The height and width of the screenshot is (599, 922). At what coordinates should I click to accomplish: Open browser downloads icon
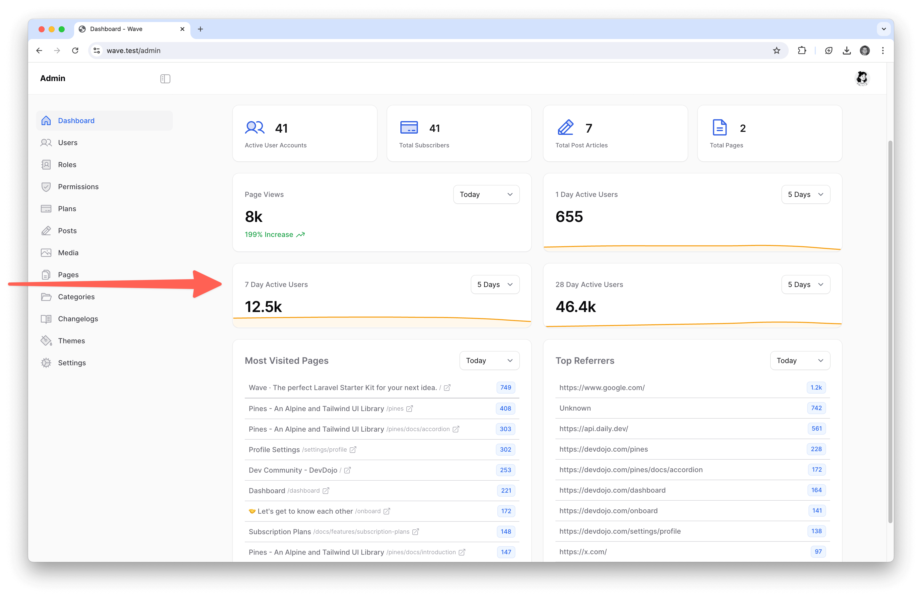coord(847,51)
